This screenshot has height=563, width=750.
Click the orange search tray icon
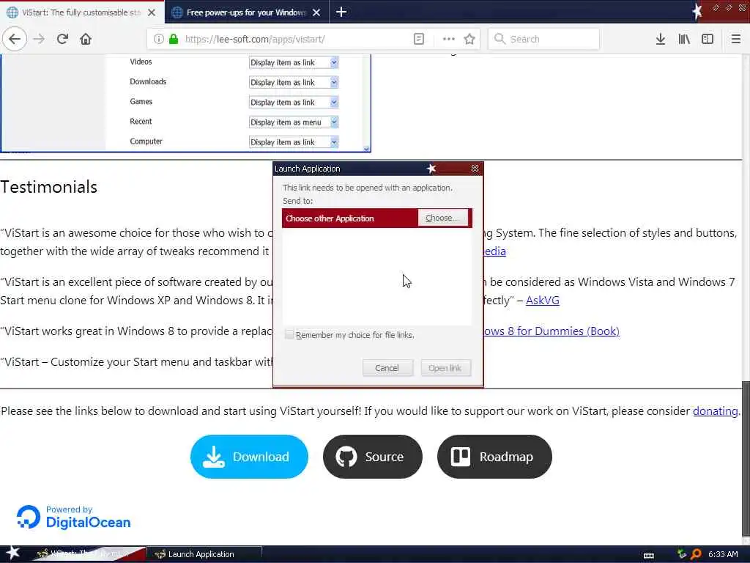[x=696, y=554]
